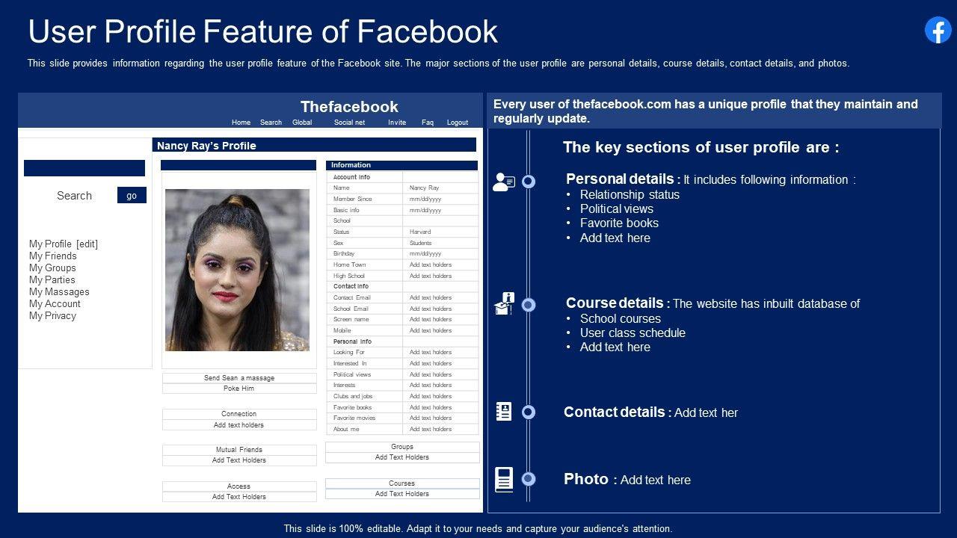This screenshot has height=538, width=957.
Task: Select the Harvard value cell
Action: 441,232
